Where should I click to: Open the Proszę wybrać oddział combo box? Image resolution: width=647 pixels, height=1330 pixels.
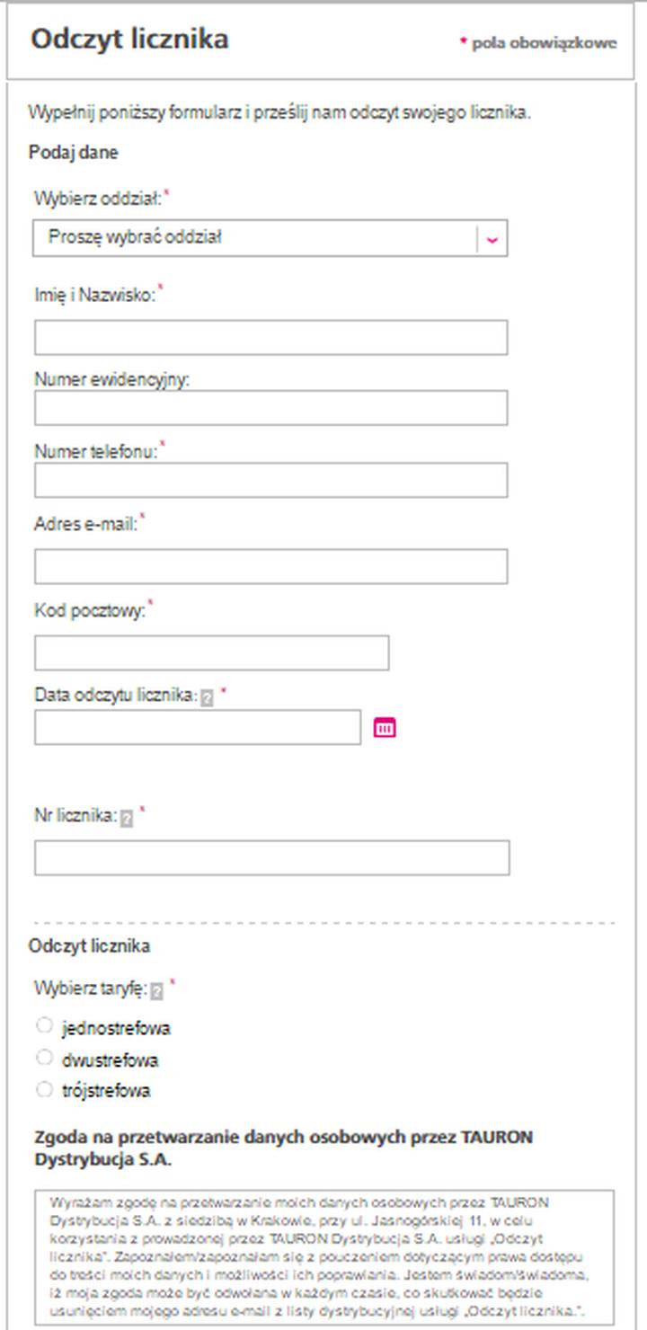click(256, 239)
